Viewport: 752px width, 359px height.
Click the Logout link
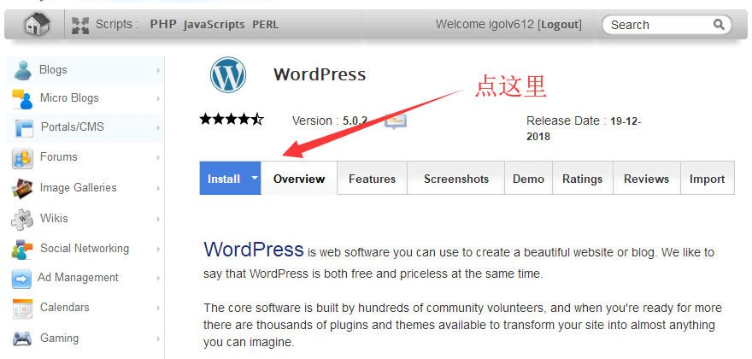pos(561,25)
